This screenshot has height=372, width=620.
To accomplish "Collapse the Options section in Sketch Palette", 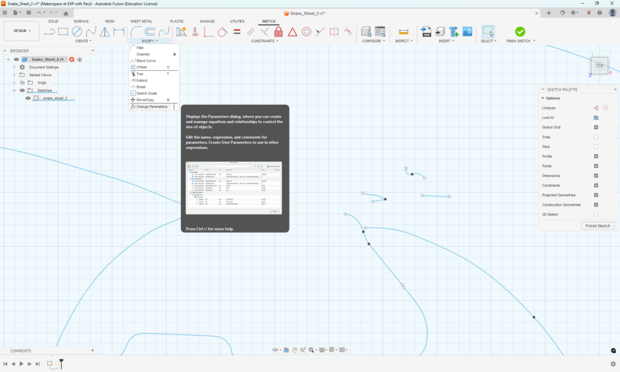I will (544, 98).
